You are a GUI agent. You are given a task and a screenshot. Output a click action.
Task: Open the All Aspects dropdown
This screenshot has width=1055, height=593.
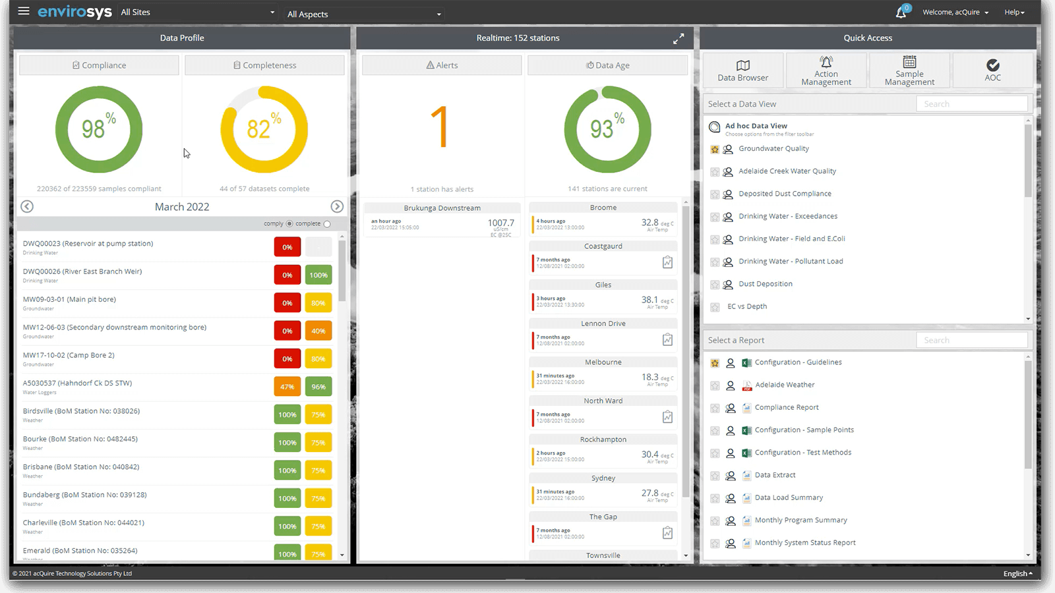pos(364,14)
